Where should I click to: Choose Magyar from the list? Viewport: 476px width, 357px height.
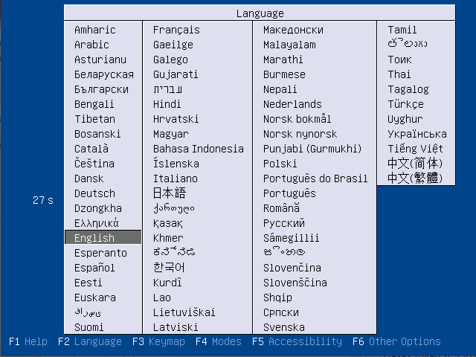click(170, 134)
